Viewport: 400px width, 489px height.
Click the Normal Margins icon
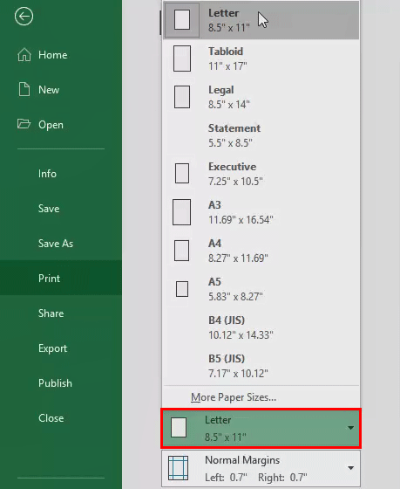(178, 468)
